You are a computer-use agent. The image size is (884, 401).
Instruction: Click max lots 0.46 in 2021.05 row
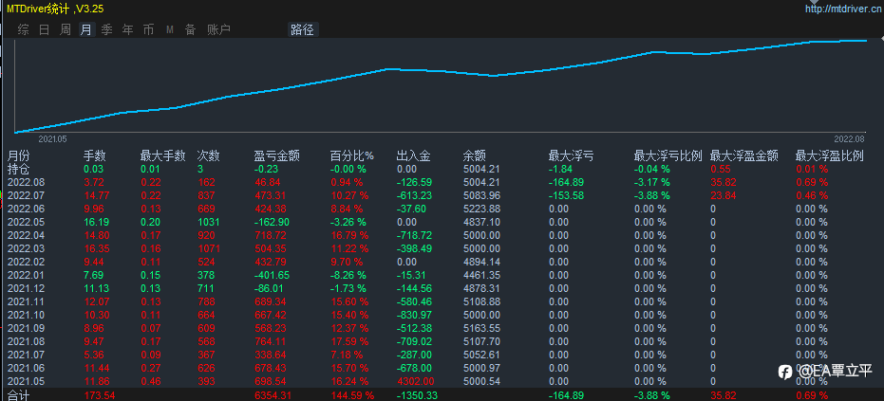151,381
